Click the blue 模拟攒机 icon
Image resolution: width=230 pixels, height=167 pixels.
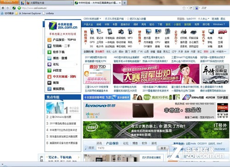pyautogui.click(x=49, y=89)
